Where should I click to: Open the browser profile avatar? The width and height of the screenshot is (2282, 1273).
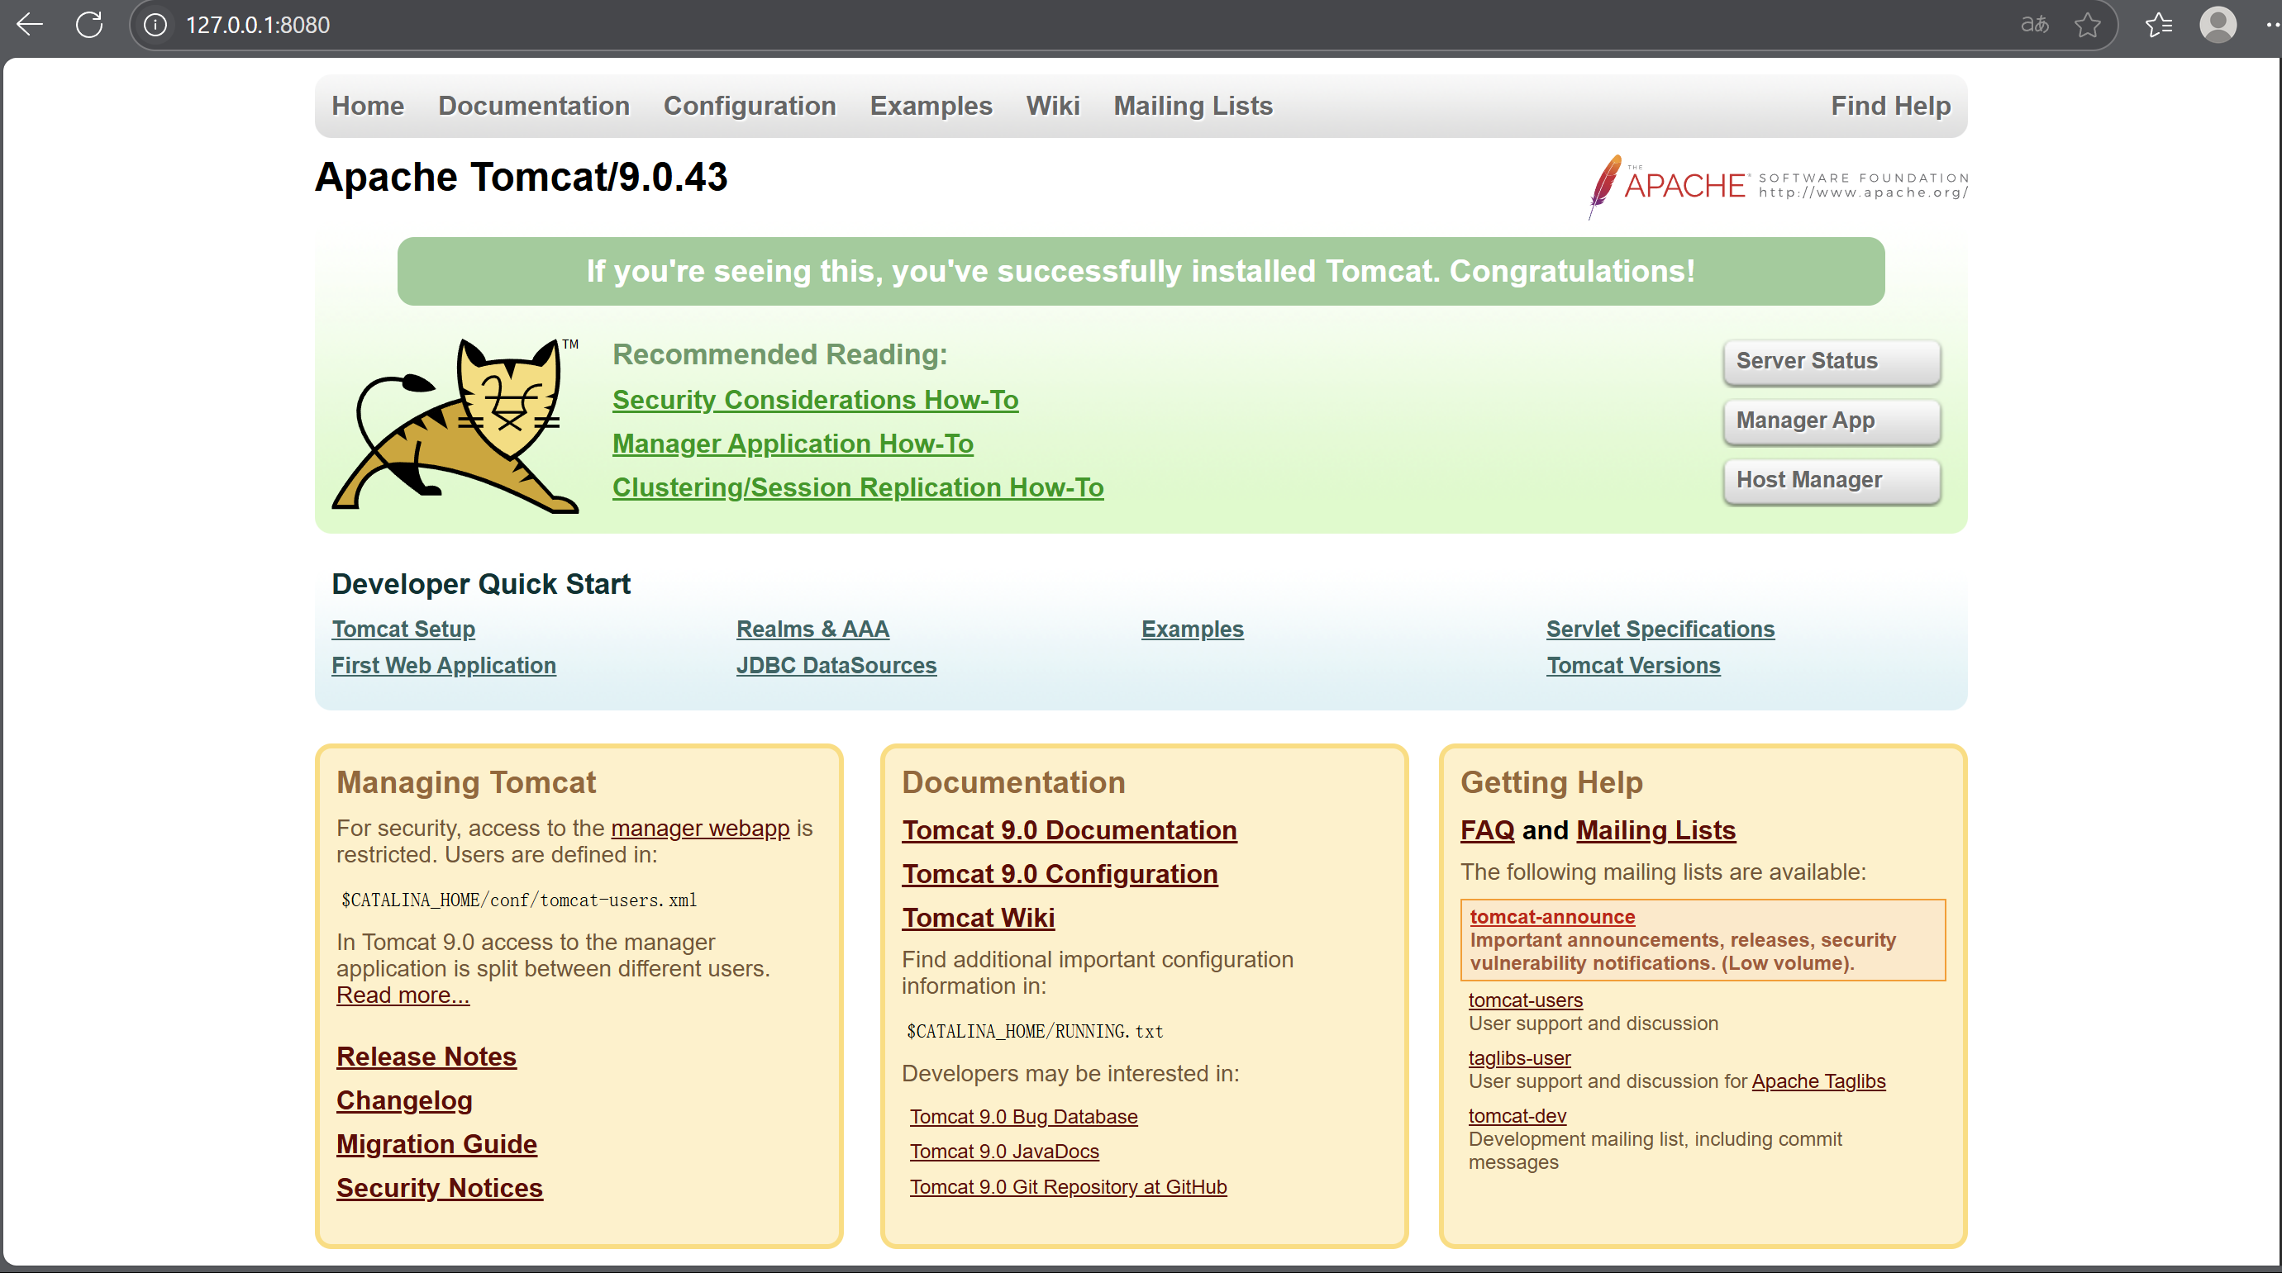click(2218, 25)
